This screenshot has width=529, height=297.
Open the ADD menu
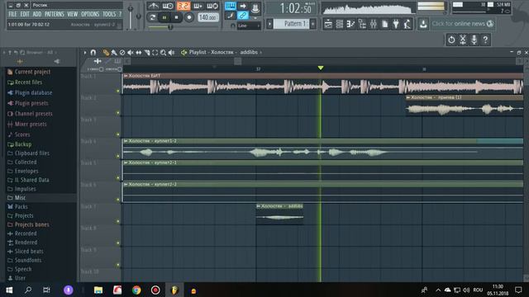pyautogui.click(x=36, y=14)
